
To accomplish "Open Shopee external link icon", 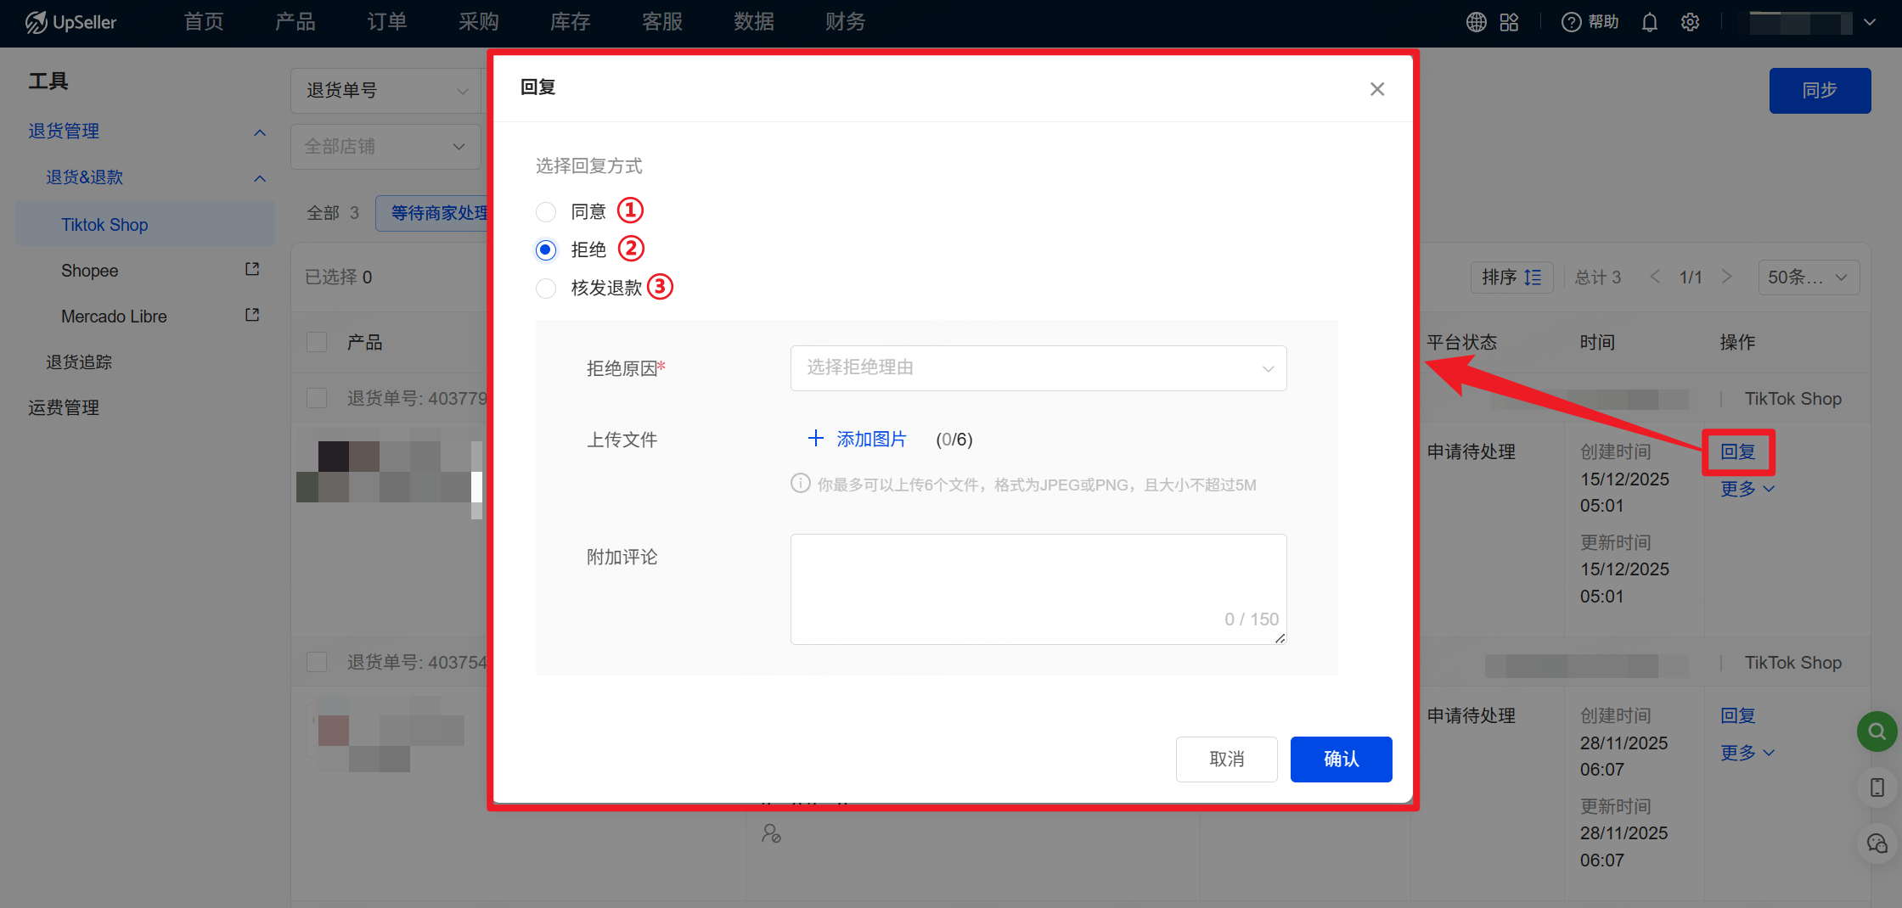I will tap(252, 270).
